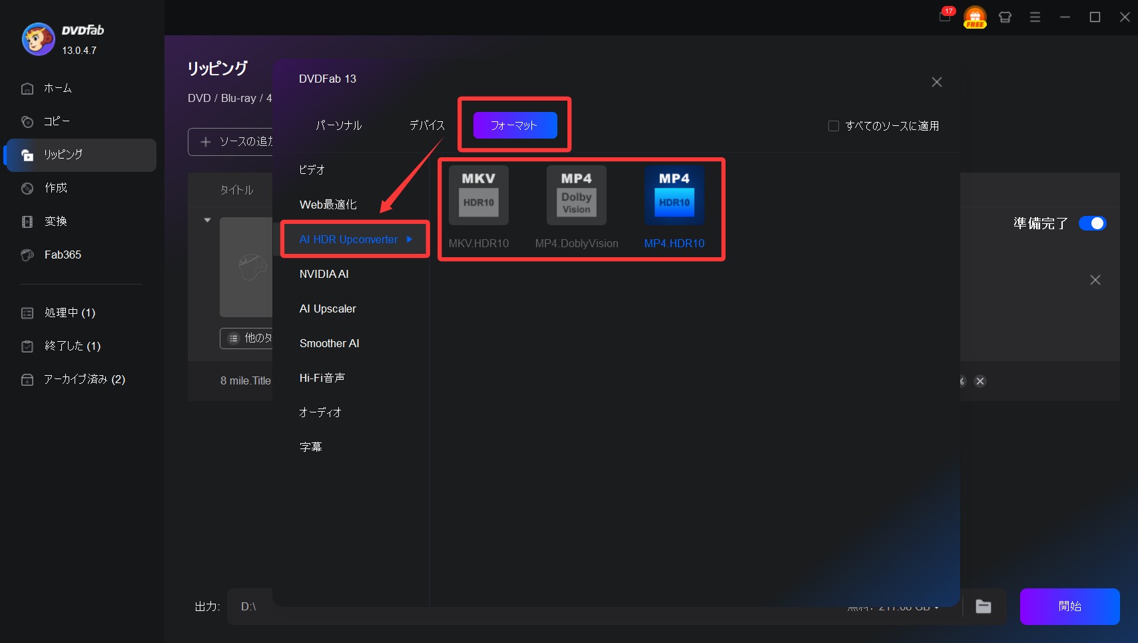Open the 作成 module in sidebar
The width and height of the screenshot is (1138, 643).
(x=81, y=188)
